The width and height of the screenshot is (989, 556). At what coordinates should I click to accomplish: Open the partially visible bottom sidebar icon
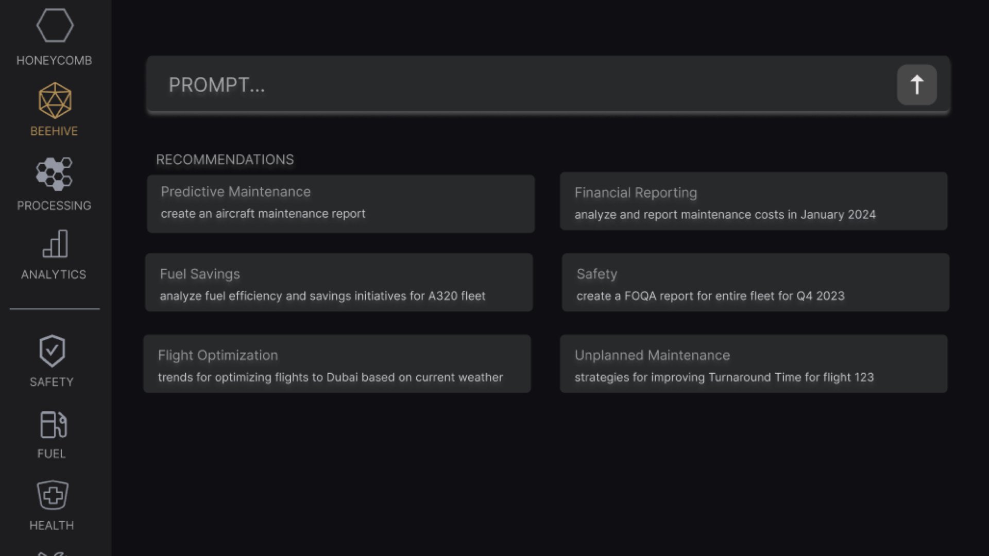coord(53,553)
